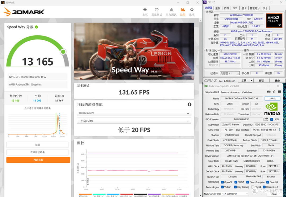
Task: Click the Speed Way score gauge knob
Action: point(63,52)
